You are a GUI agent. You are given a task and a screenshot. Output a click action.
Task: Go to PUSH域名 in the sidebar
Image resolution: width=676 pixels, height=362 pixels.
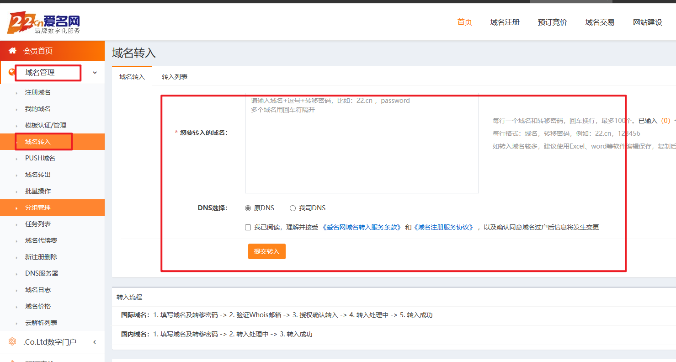(x=40, y=158)
